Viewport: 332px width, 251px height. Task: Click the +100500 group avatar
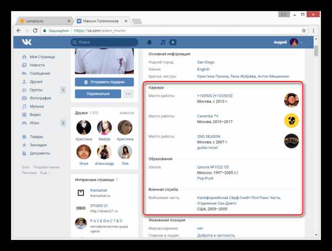click(x=292, y=100)
